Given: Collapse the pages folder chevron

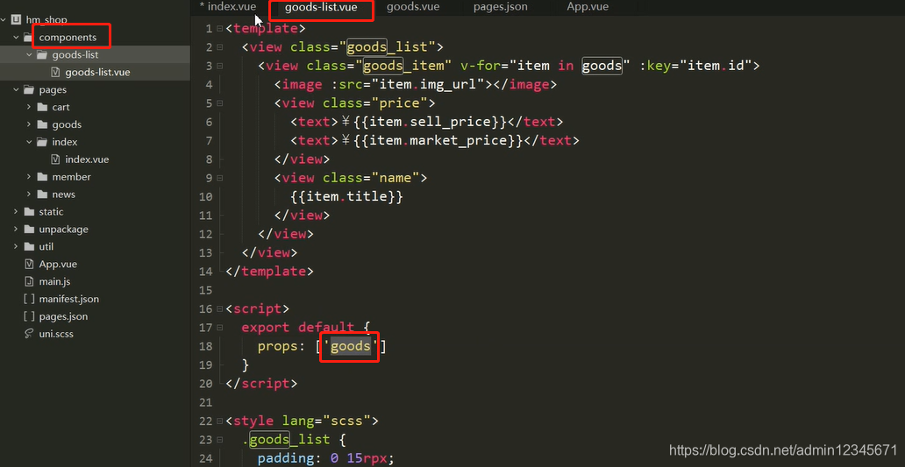Looking at the screenshot, I should click(16, 90).
